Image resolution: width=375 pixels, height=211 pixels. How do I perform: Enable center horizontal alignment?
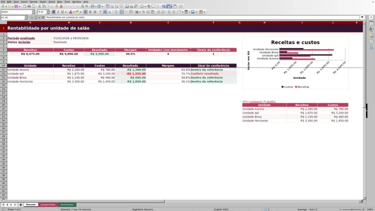[x=90, y=12]
